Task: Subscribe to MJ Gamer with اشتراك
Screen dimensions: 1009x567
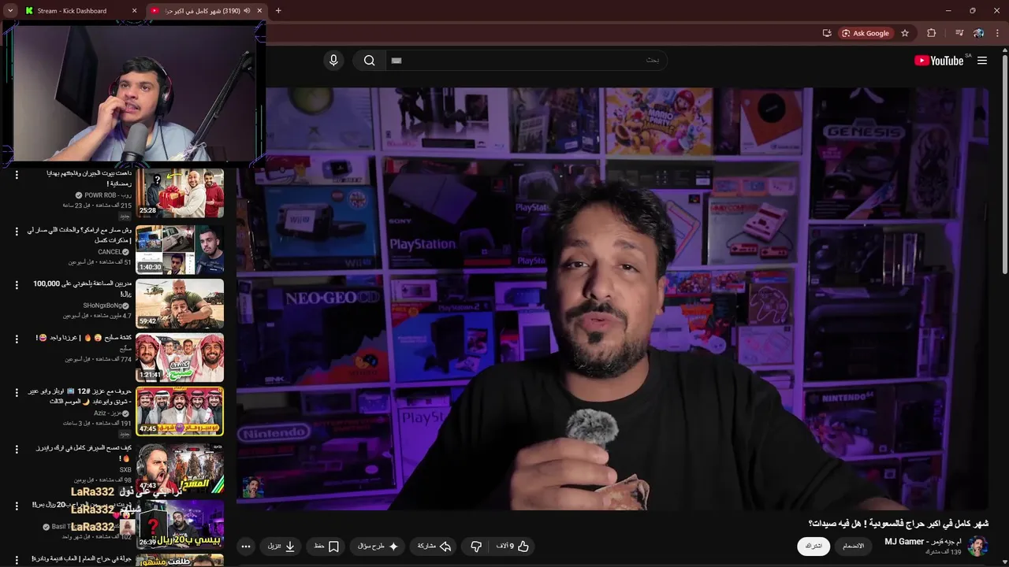Action: (814, 546)
